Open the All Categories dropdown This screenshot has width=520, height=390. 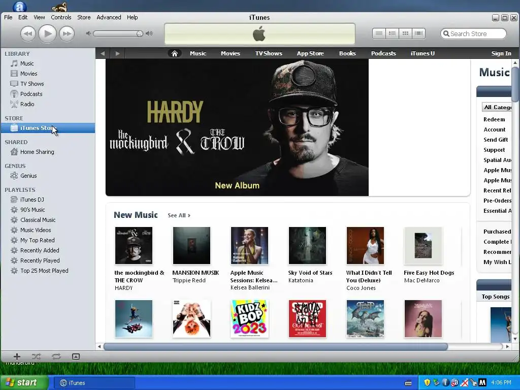click(497, 107)
